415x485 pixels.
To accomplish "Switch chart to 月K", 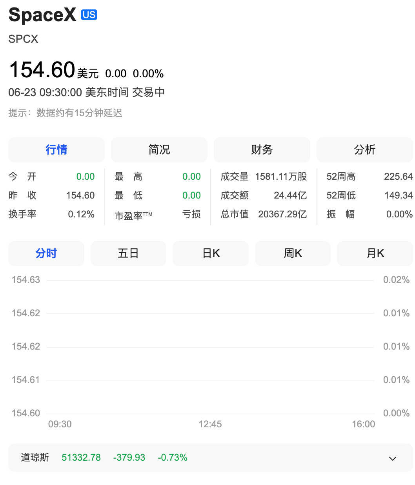I will tap(375, 253).
